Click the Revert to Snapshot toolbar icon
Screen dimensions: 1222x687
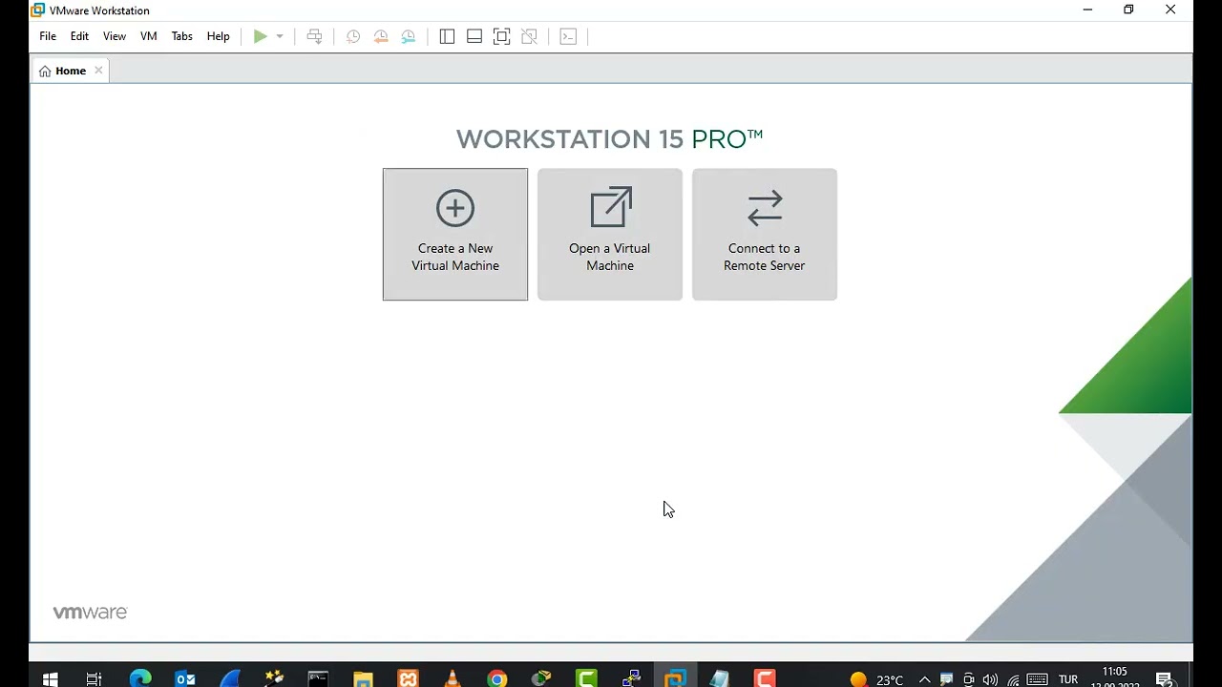coord(381,36)
